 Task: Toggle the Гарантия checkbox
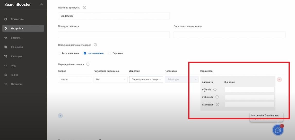pyautogui.click(x=110, y=53)
